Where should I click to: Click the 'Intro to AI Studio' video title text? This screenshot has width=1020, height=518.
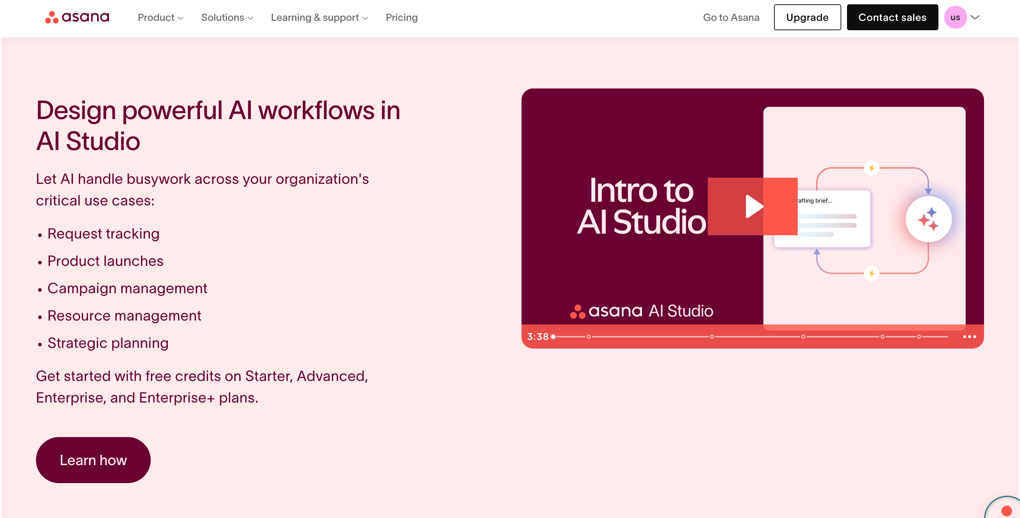[642, 206]
